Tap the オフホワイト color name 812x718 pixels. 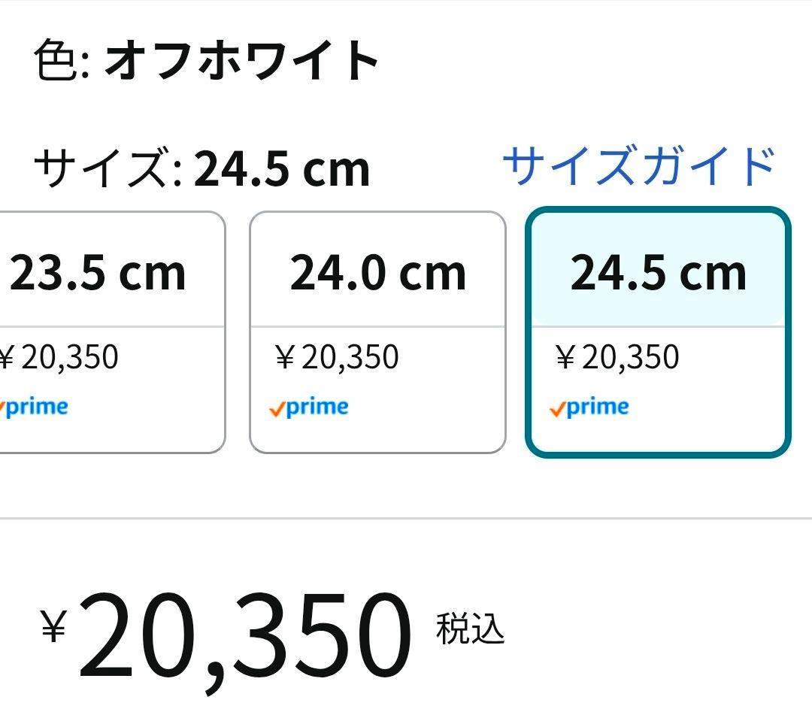tap(242, 61)
